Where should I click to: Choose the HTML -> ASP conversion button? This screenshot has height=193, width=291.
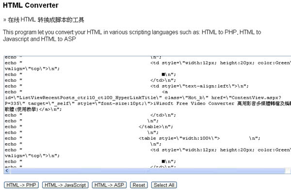[x=109, y=185]
